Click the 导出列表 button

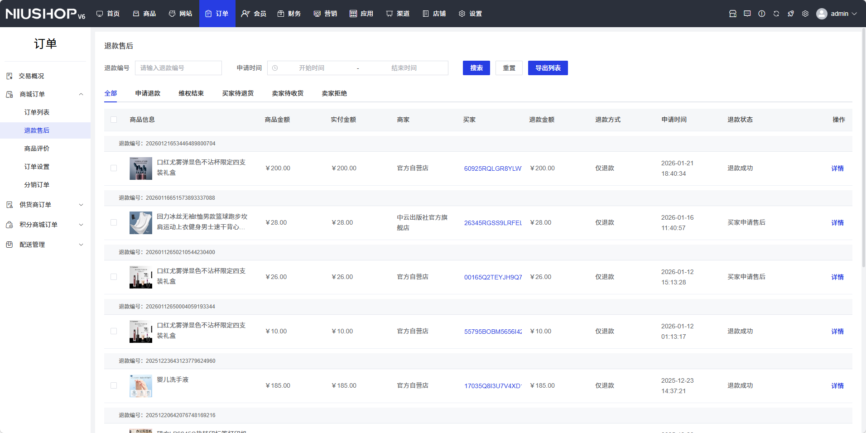click(x=548, y=68)
